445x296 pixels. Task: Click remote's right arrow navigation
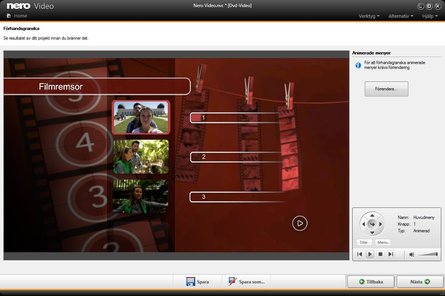(380, 224)
